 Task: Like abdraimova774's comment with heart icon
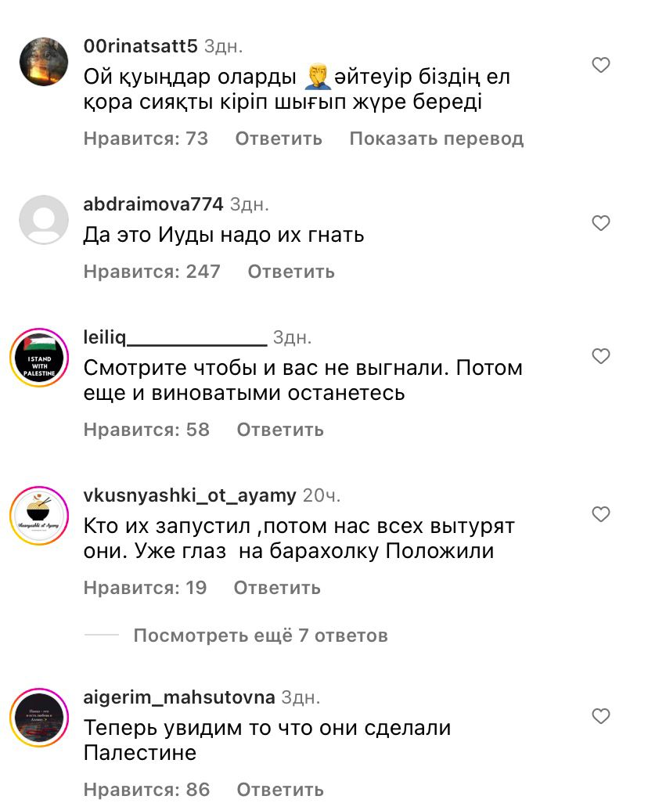[x=601, y=223]
